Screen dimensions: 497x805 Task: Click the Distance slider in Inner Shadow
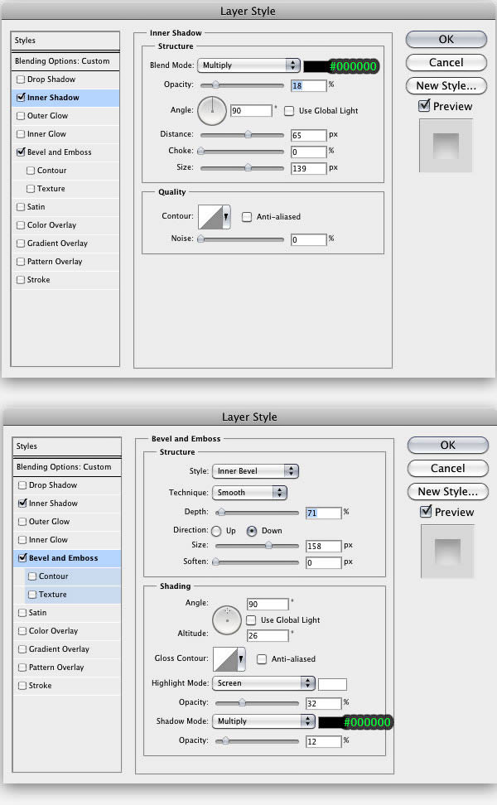point(241,134)
